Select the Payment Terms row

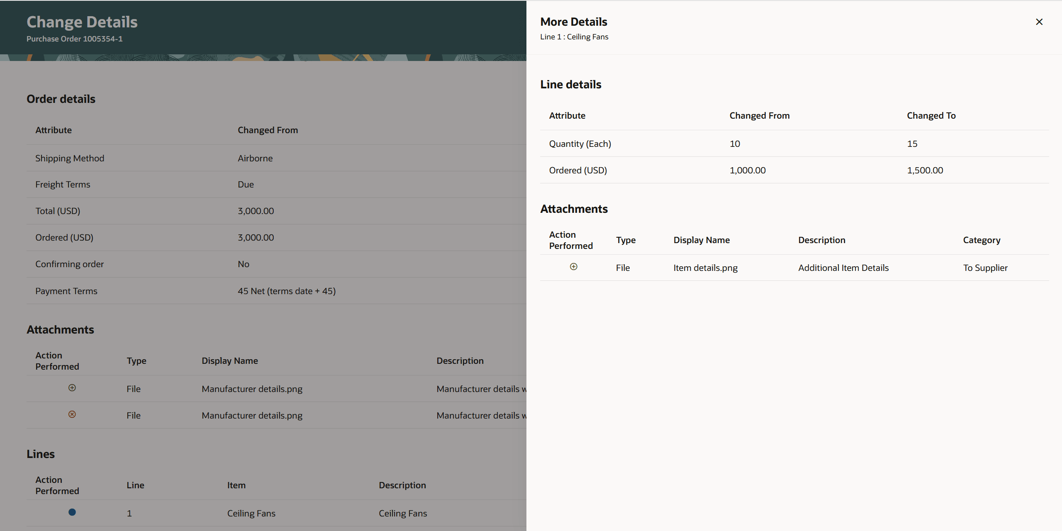[66, 291]
